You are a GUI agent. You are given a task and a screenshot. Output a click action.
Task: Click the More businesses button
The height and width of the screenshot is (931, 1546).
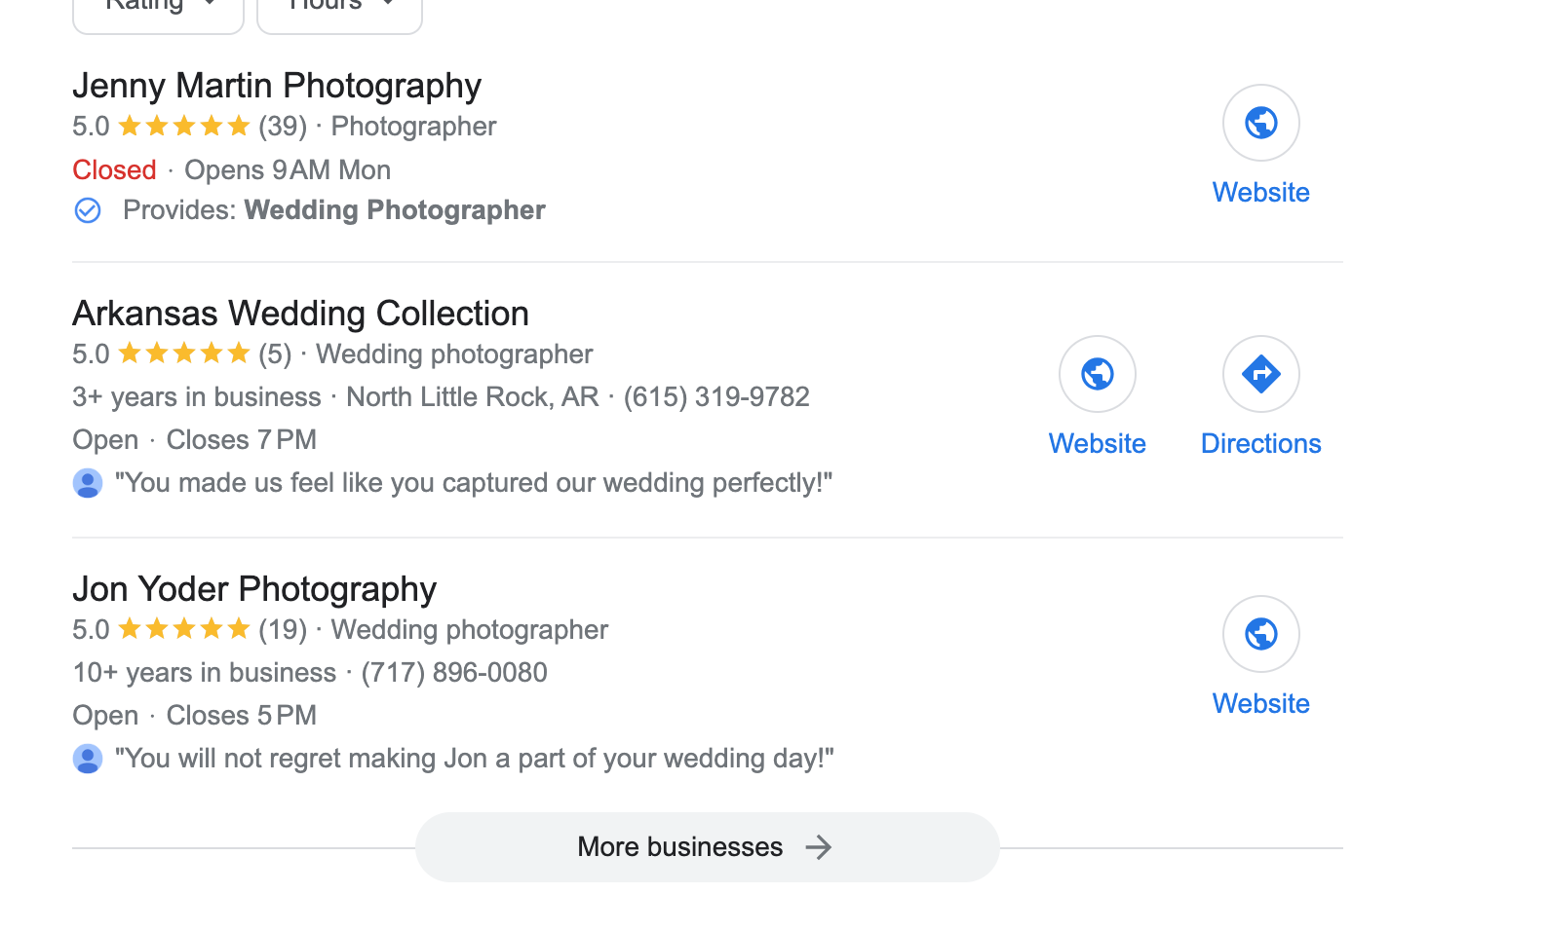(707, 847)
